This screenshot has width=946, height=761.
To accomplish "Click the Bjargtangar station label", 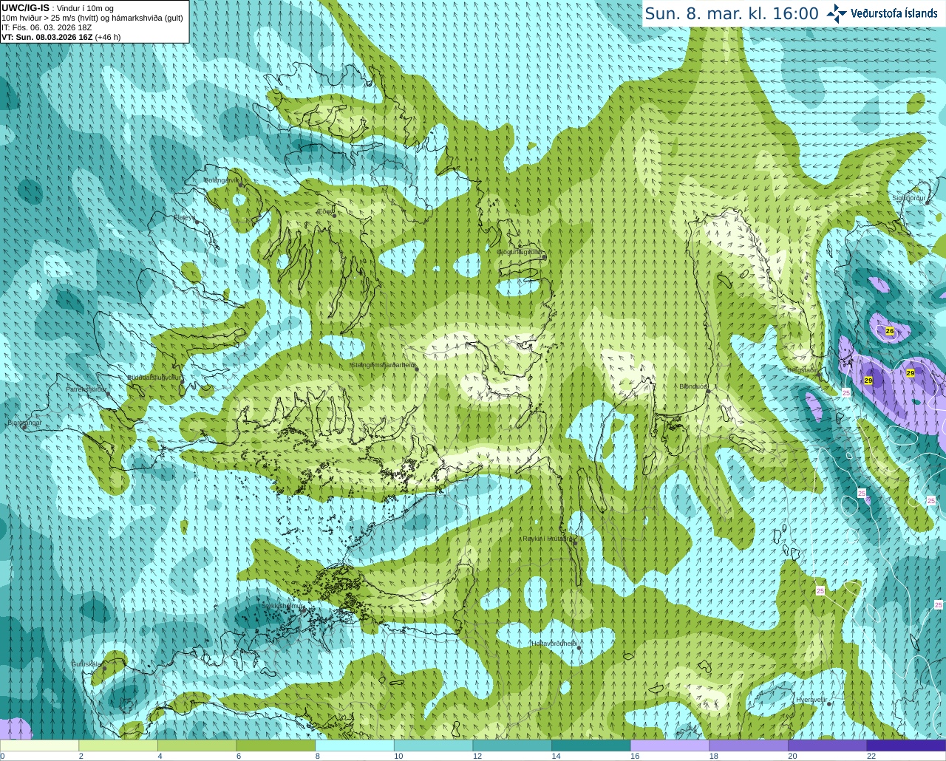I will (24, 423).
